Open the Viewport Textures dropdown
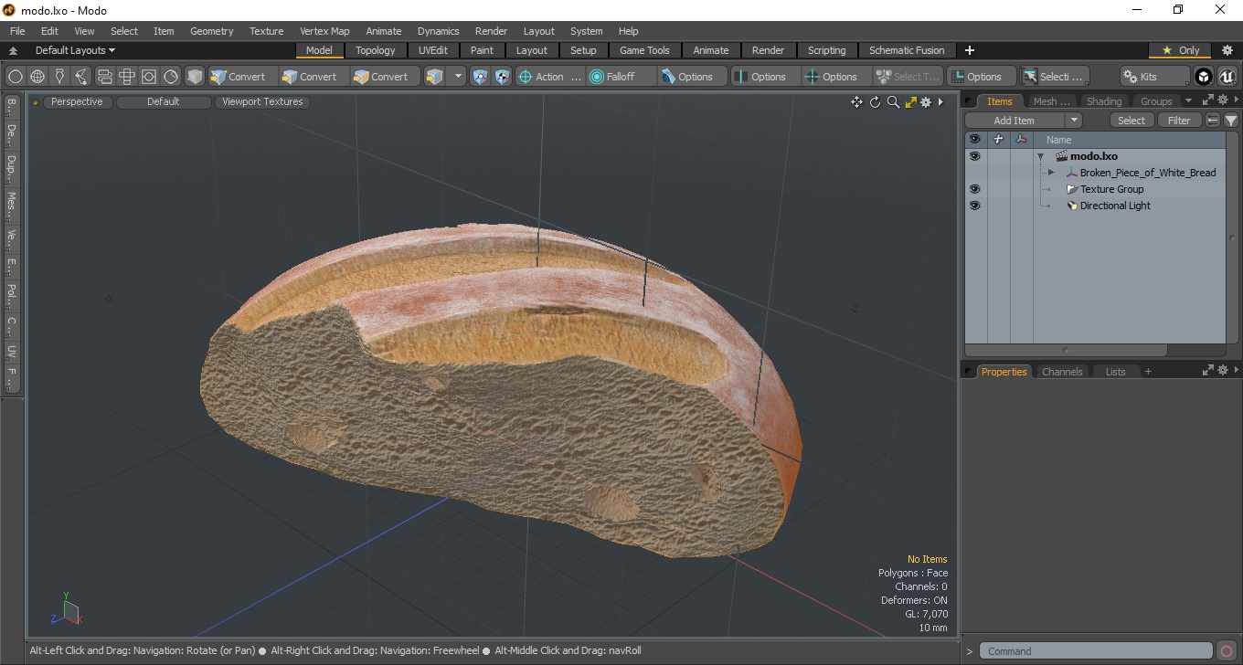The image size is (1243, 665). (x=262, y=101)
